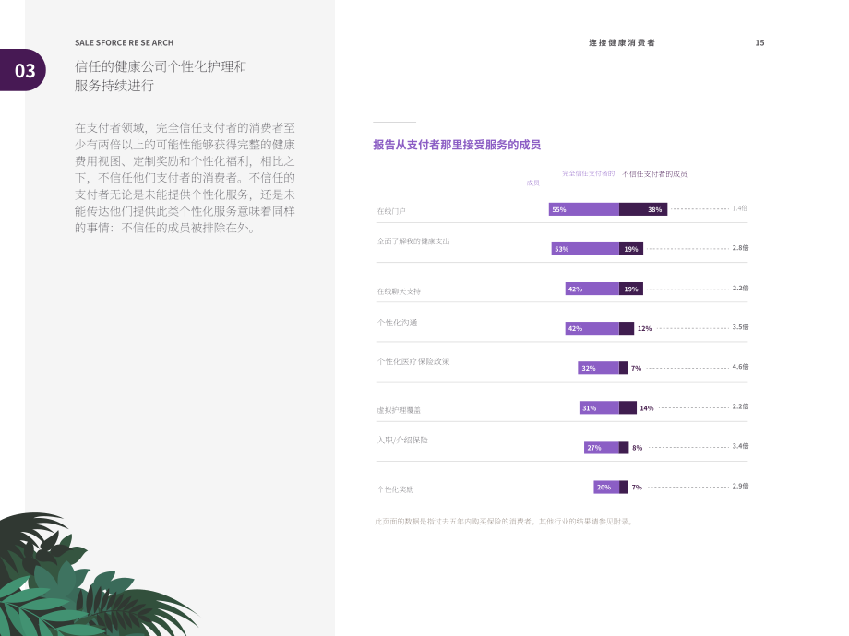Click the 'SALESFORCE RESEARCH' header text

(x=124, y=42)
